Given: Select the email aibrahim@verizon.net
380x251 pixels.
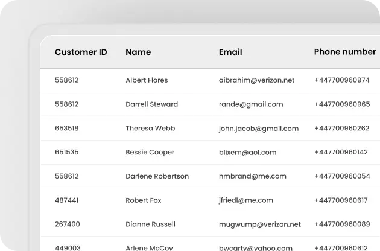Looking at the screenshot, I should click(x=256, y=80).
